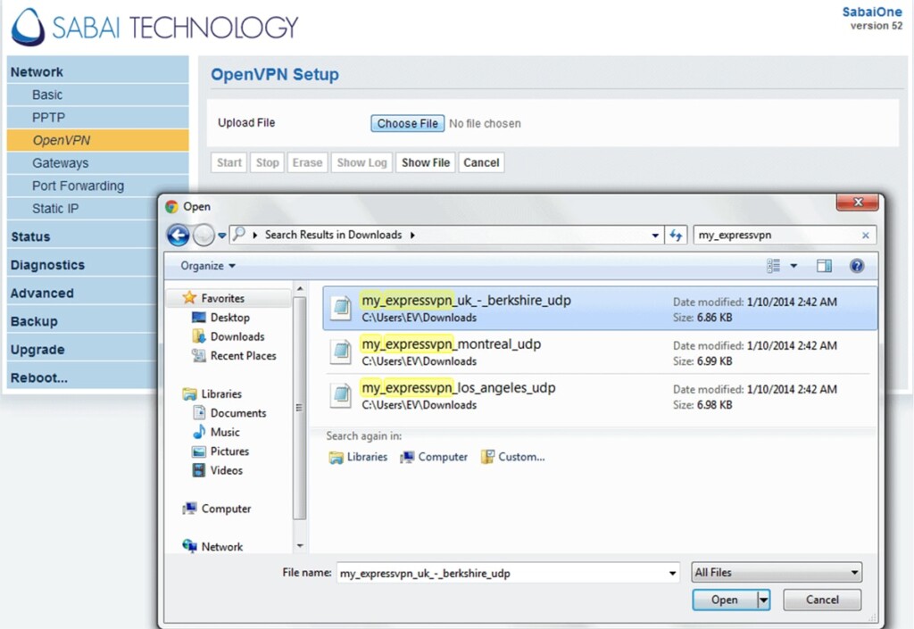This screenshot has width=914, height=629.
Task: Open Backup section in Sabai sidebar
Action: pyautogui.click(x=81, y=321)
